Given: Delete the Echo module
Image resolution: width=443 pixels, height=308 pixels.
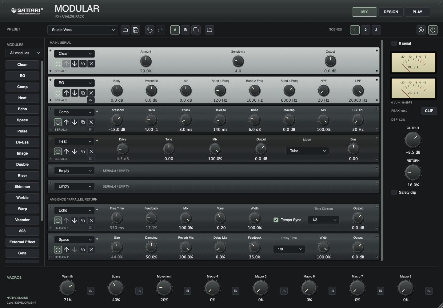Looking at the screenshot, I should click(91, 221).
